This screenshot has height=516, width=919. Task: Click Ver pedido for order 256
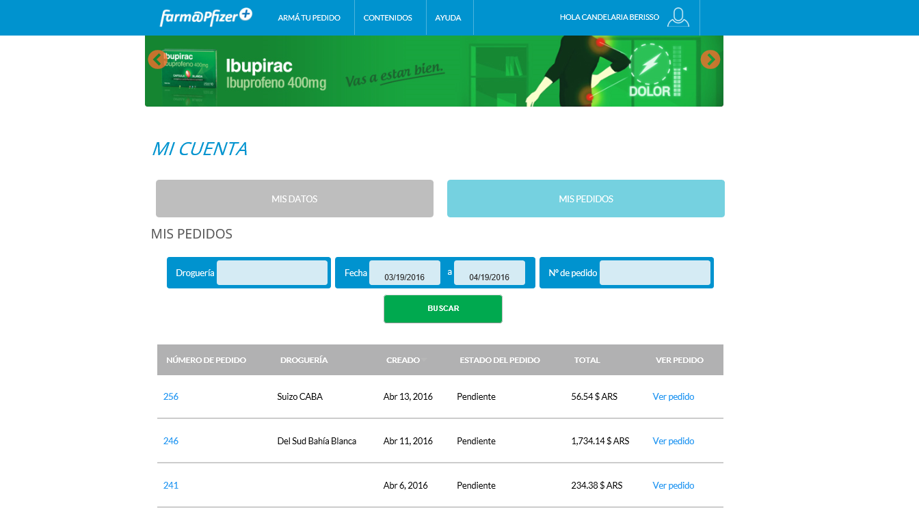click(x=674, y=396)
